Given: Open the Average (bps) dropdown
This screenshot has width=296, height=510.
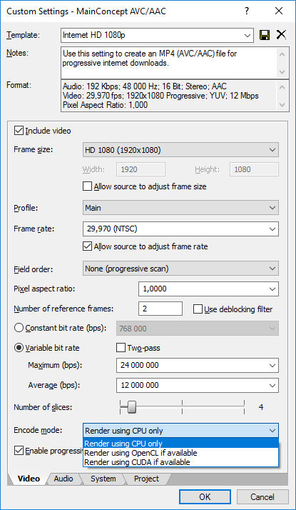Looking at the screenshot, I should 272,386.
